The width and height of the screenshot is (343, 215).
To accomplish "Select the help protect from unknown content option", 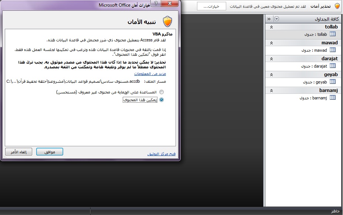I will pyautogui.click(x=162, y=92).
